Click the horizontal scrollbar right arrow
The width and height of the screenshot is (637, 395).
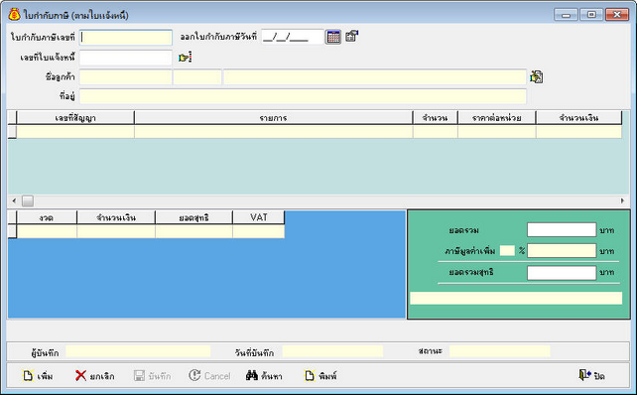coord(622,200)
